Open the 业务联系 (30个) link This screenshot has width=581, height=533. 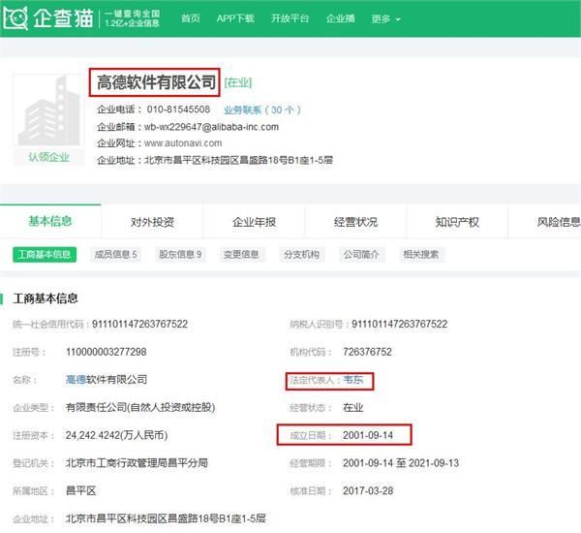coord(262,110)
